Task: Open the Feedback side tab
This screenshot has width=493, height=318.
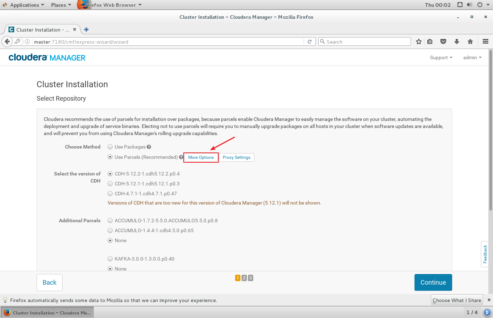Action: (485, 254)
